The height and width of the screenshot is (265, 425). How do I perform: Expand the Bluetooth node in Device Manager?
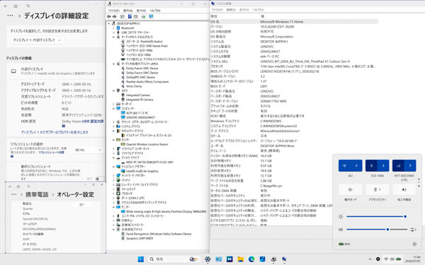tap(113, 28)
